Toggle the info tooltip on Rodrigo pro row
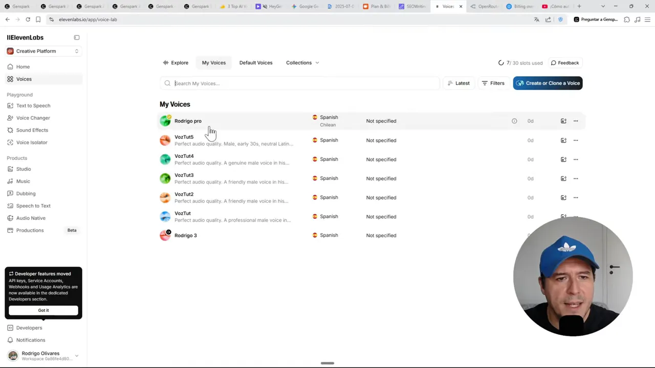 click(514, 121)
